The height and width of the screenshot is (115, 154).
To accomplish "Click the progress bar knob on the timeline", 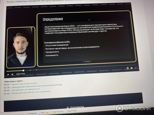I will pos(23,71).
